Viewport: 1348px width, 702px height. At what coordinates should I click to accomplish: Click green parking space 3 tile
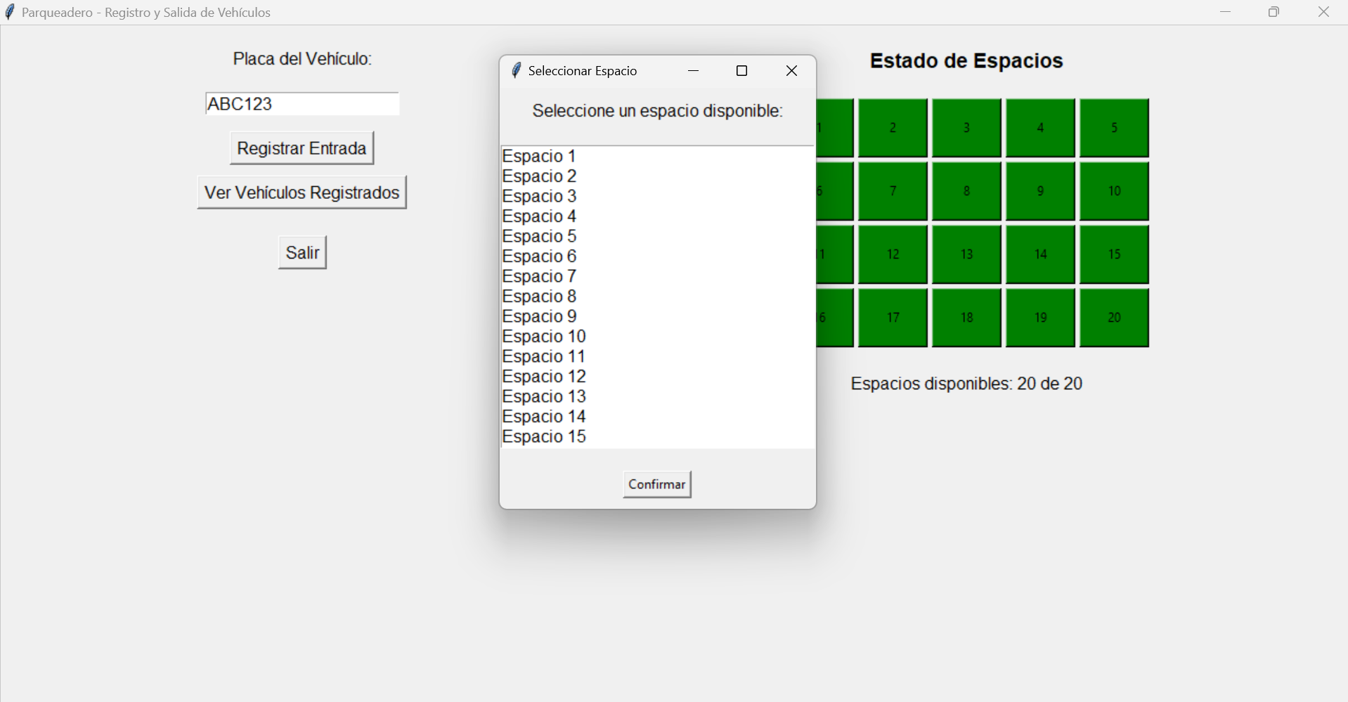pyautogui.click(x=966, y=128)
